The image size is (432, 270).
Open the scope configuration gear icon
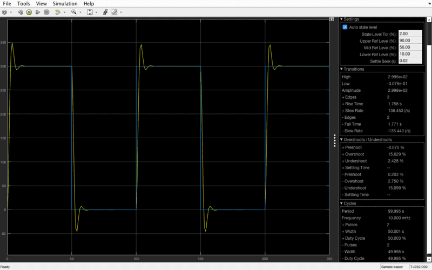[5, 12]
